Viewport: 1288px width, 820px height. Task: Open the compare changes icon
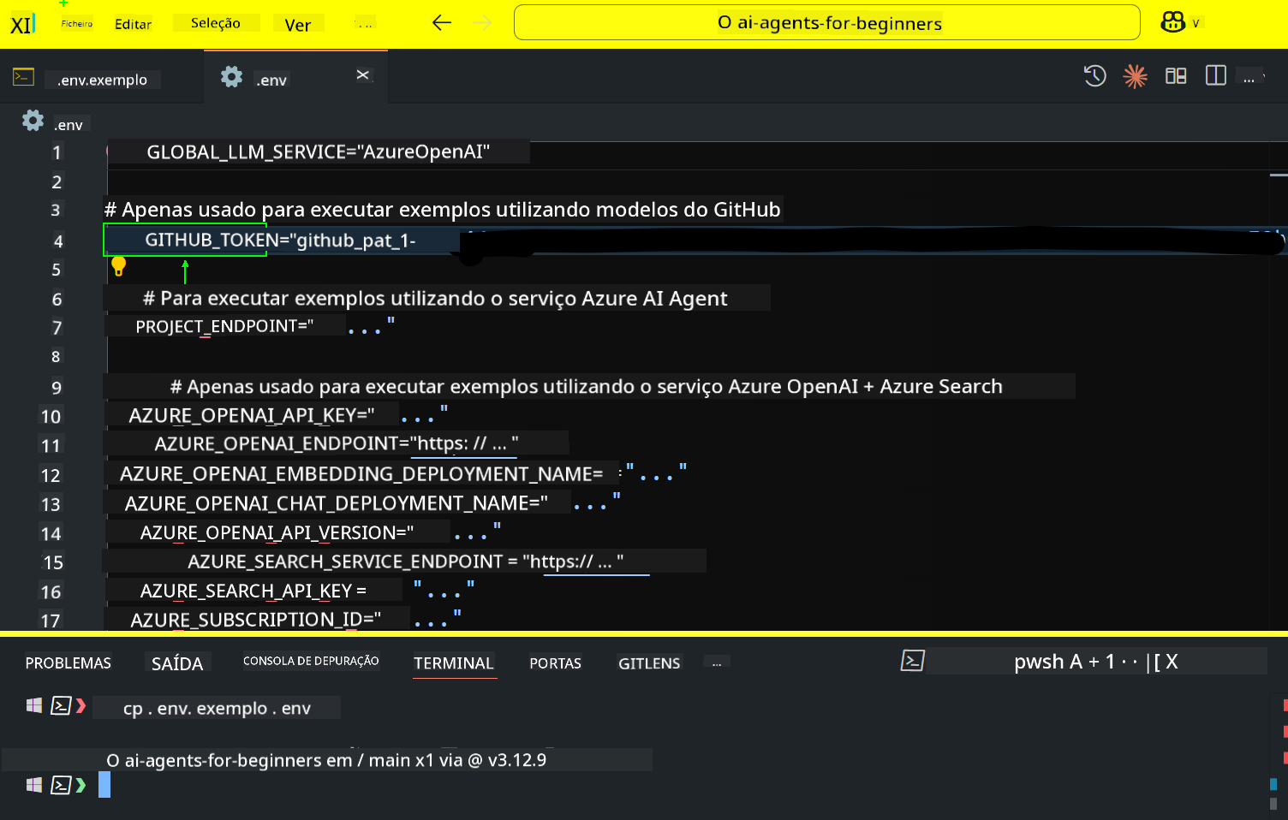[1176, 76]
